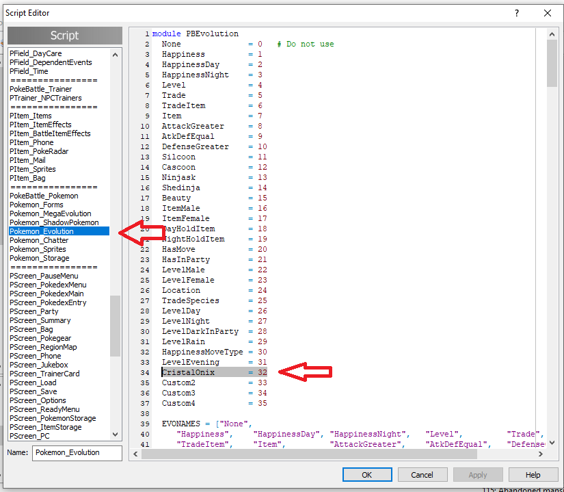Select Pokemon_Evolution in script list

42,231
